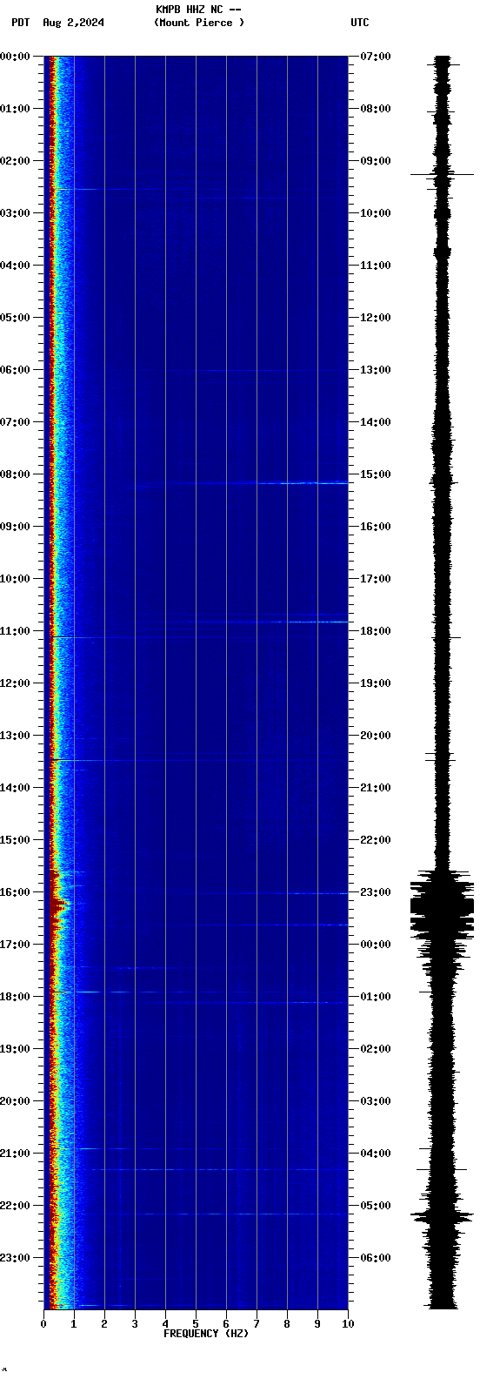Viewport: 480px width, 1379px height.
Task: Click the 05:00 PDT time label
Action: 15,318
